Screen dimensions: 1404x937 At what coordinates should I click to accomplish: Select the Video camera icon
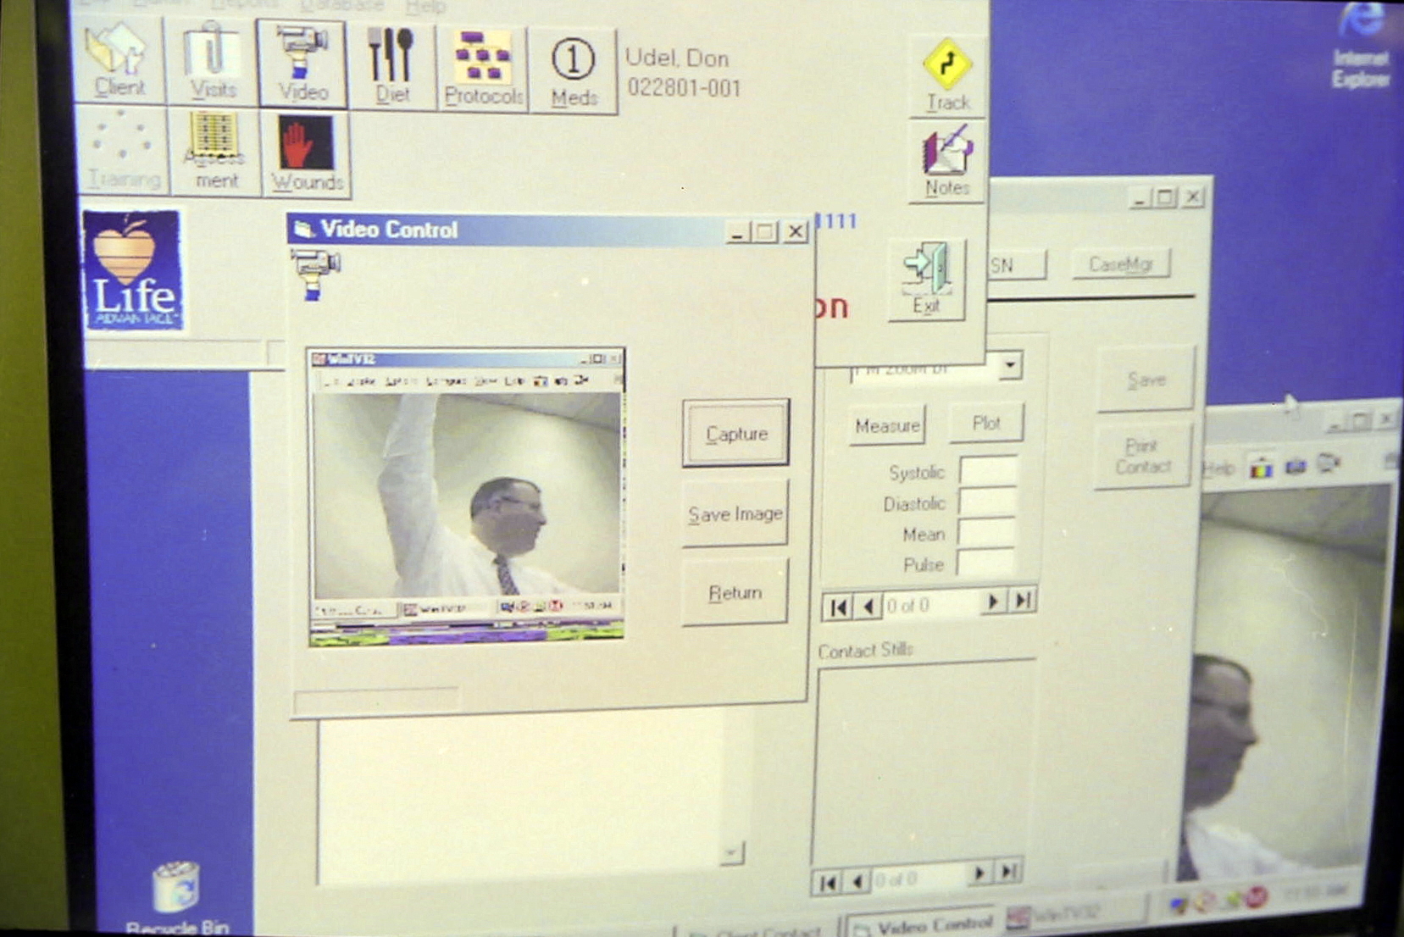[302, 64]
